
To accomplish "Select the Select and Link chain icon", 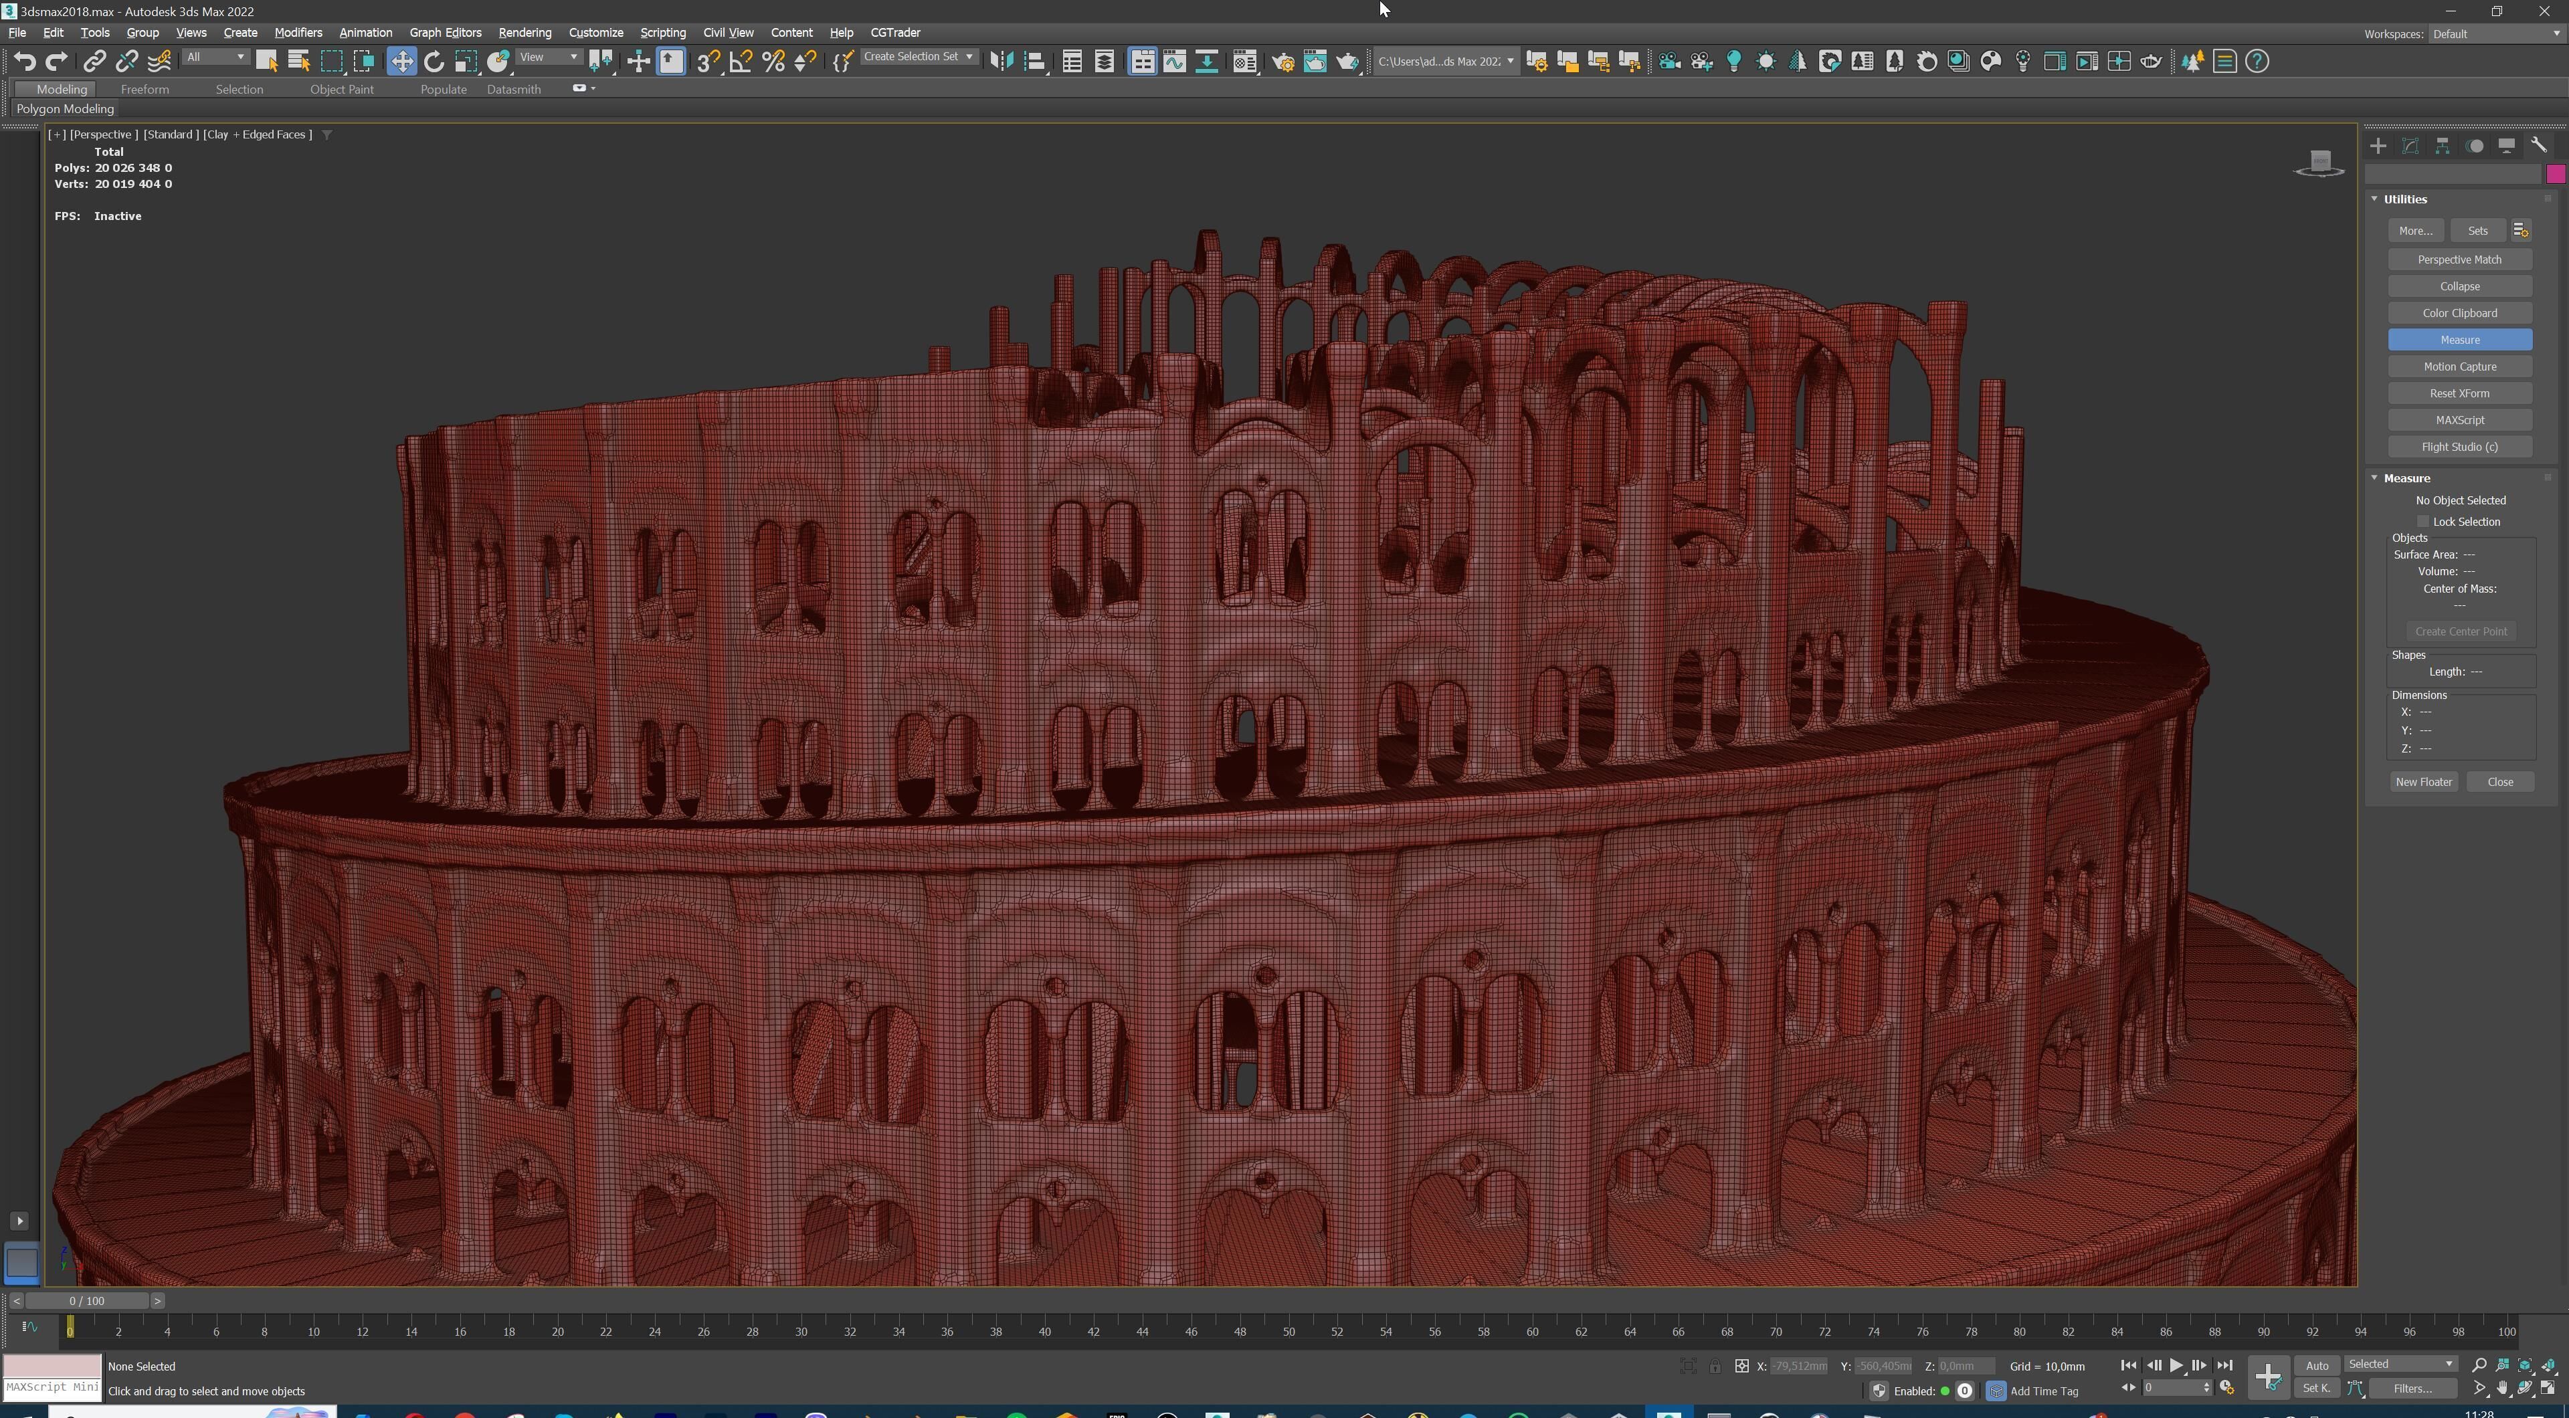I will (x=94, y=62).
